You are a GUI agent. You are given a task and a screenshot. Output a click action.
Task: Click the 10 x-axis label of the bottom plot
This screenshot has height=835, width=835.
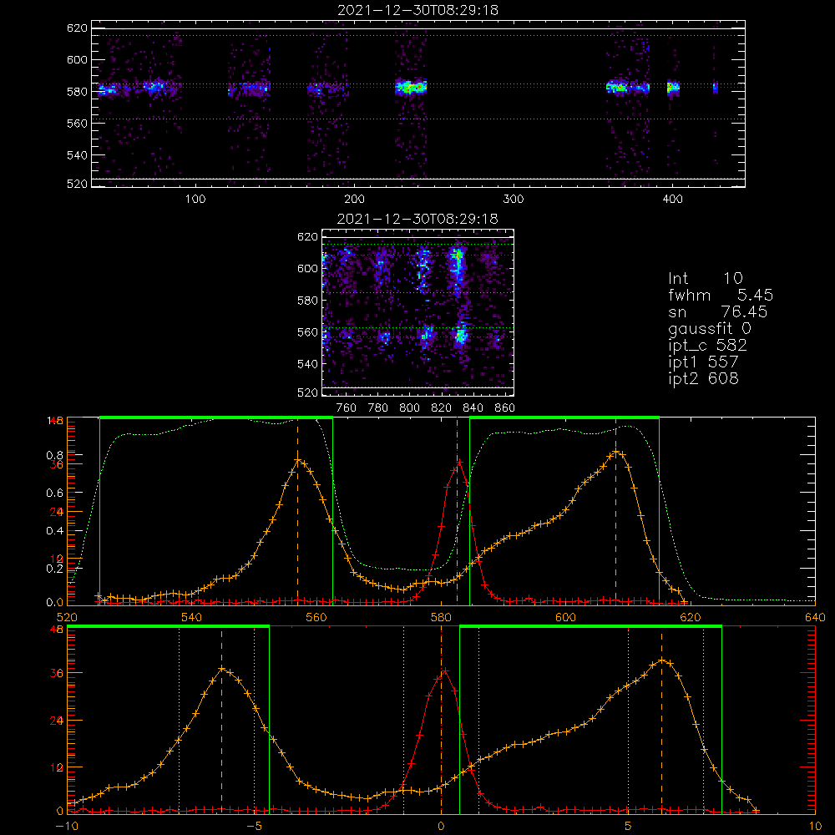coord(815,827)
